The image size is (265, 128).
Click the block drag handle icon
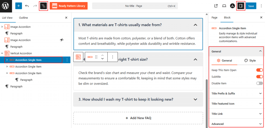[96, 57]
